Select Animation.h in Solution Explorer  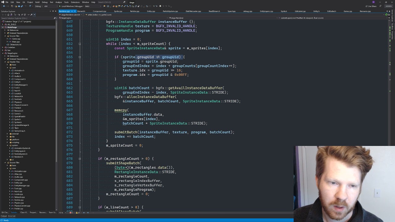click(19, 71)
